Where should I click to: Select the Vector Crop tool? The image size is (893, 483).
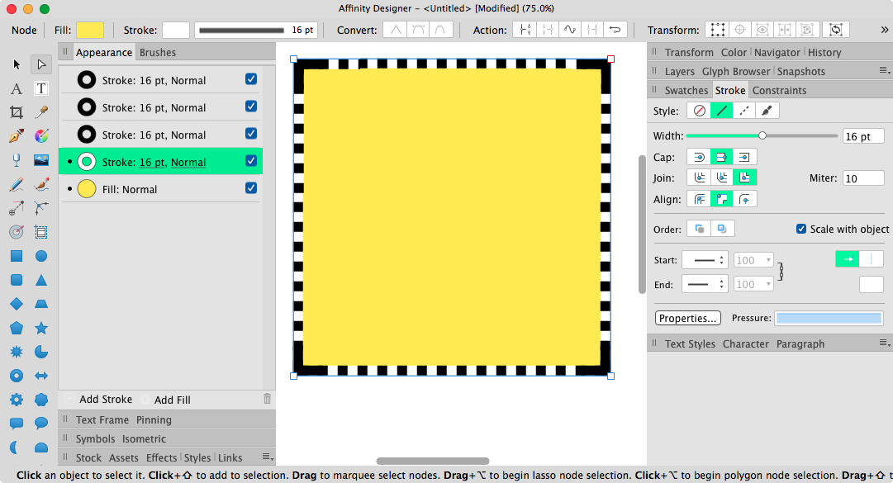pyautogui.click(x=17, y=113)
